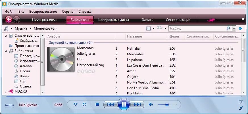Viewport: 248px width, 114px height.
Task: Expand the MUZ.RU tree node
Action: pyautogui.click(x=6, y=91)
